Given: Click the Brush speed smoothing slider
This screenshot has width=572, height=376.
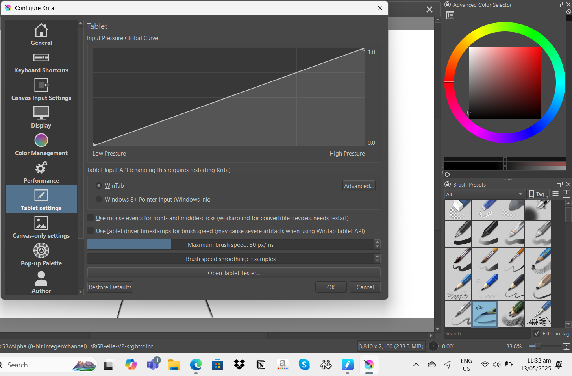Looking at the screenshot, I should (231, 259).
